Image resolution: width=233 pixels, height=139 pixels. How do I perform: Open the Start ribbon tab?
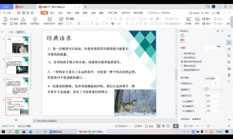pos(44,13)
